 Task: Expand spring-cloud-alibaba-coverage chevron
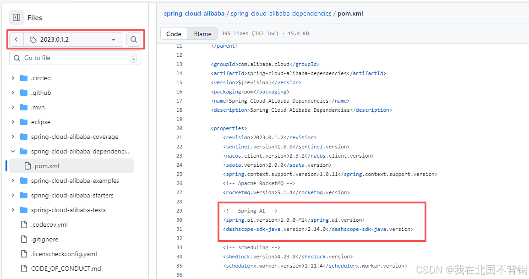point(13,137)
